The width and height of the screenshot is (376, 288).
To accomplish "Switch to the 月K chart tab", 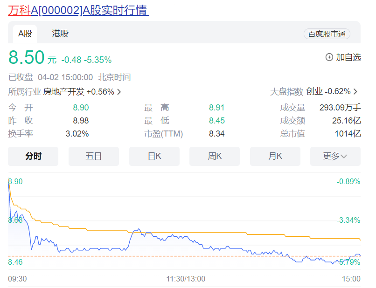I will 275,156.
